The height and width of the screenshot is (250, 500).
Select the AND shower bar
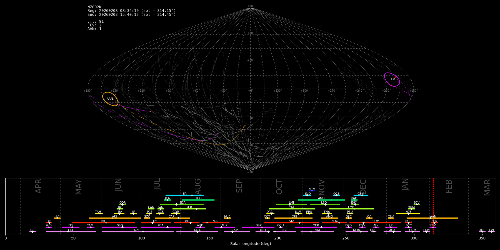[x=321, y=200]
